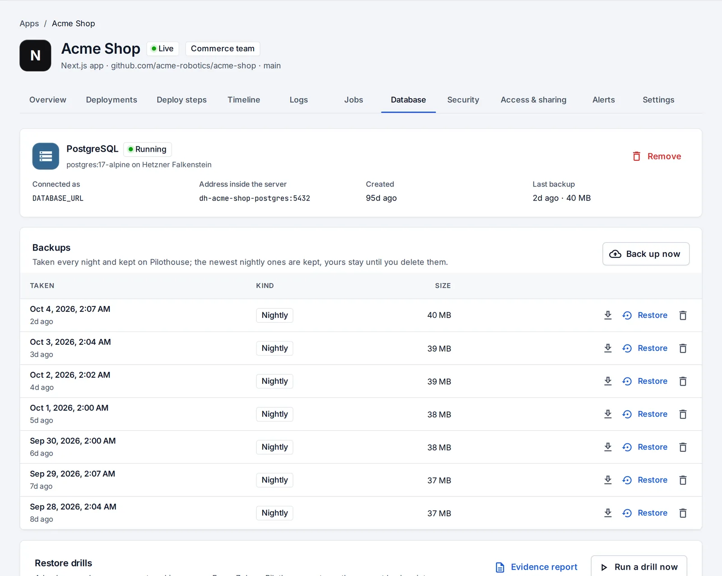
Task: Download the Sep 28, 2026 backup
Action: [608, 513]
